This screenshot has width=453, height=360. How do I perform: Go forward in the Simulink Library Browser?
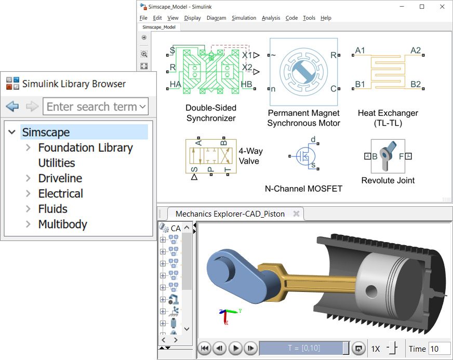point(32,106)
